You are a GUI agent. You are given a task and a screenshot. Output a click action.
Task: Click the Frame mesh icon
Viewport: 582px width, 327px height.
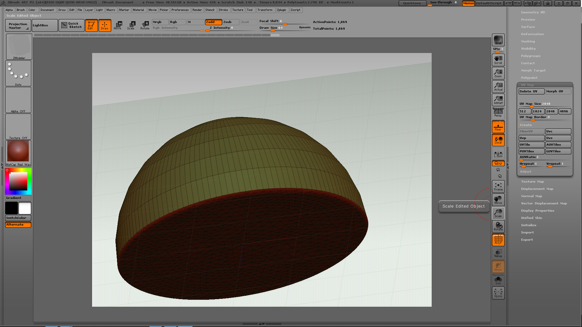(498, 187)
